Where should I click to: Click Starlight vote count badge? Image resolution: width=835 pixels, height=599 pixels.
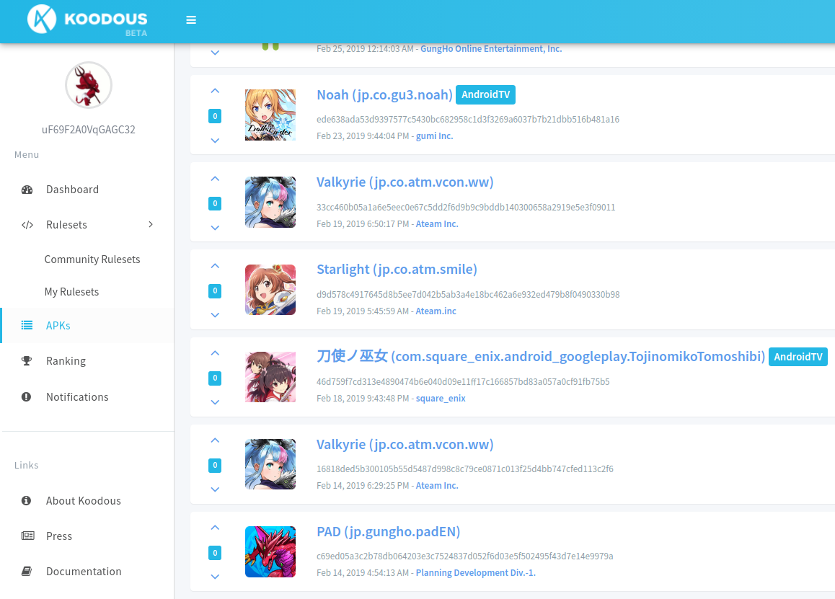(215, 290)
